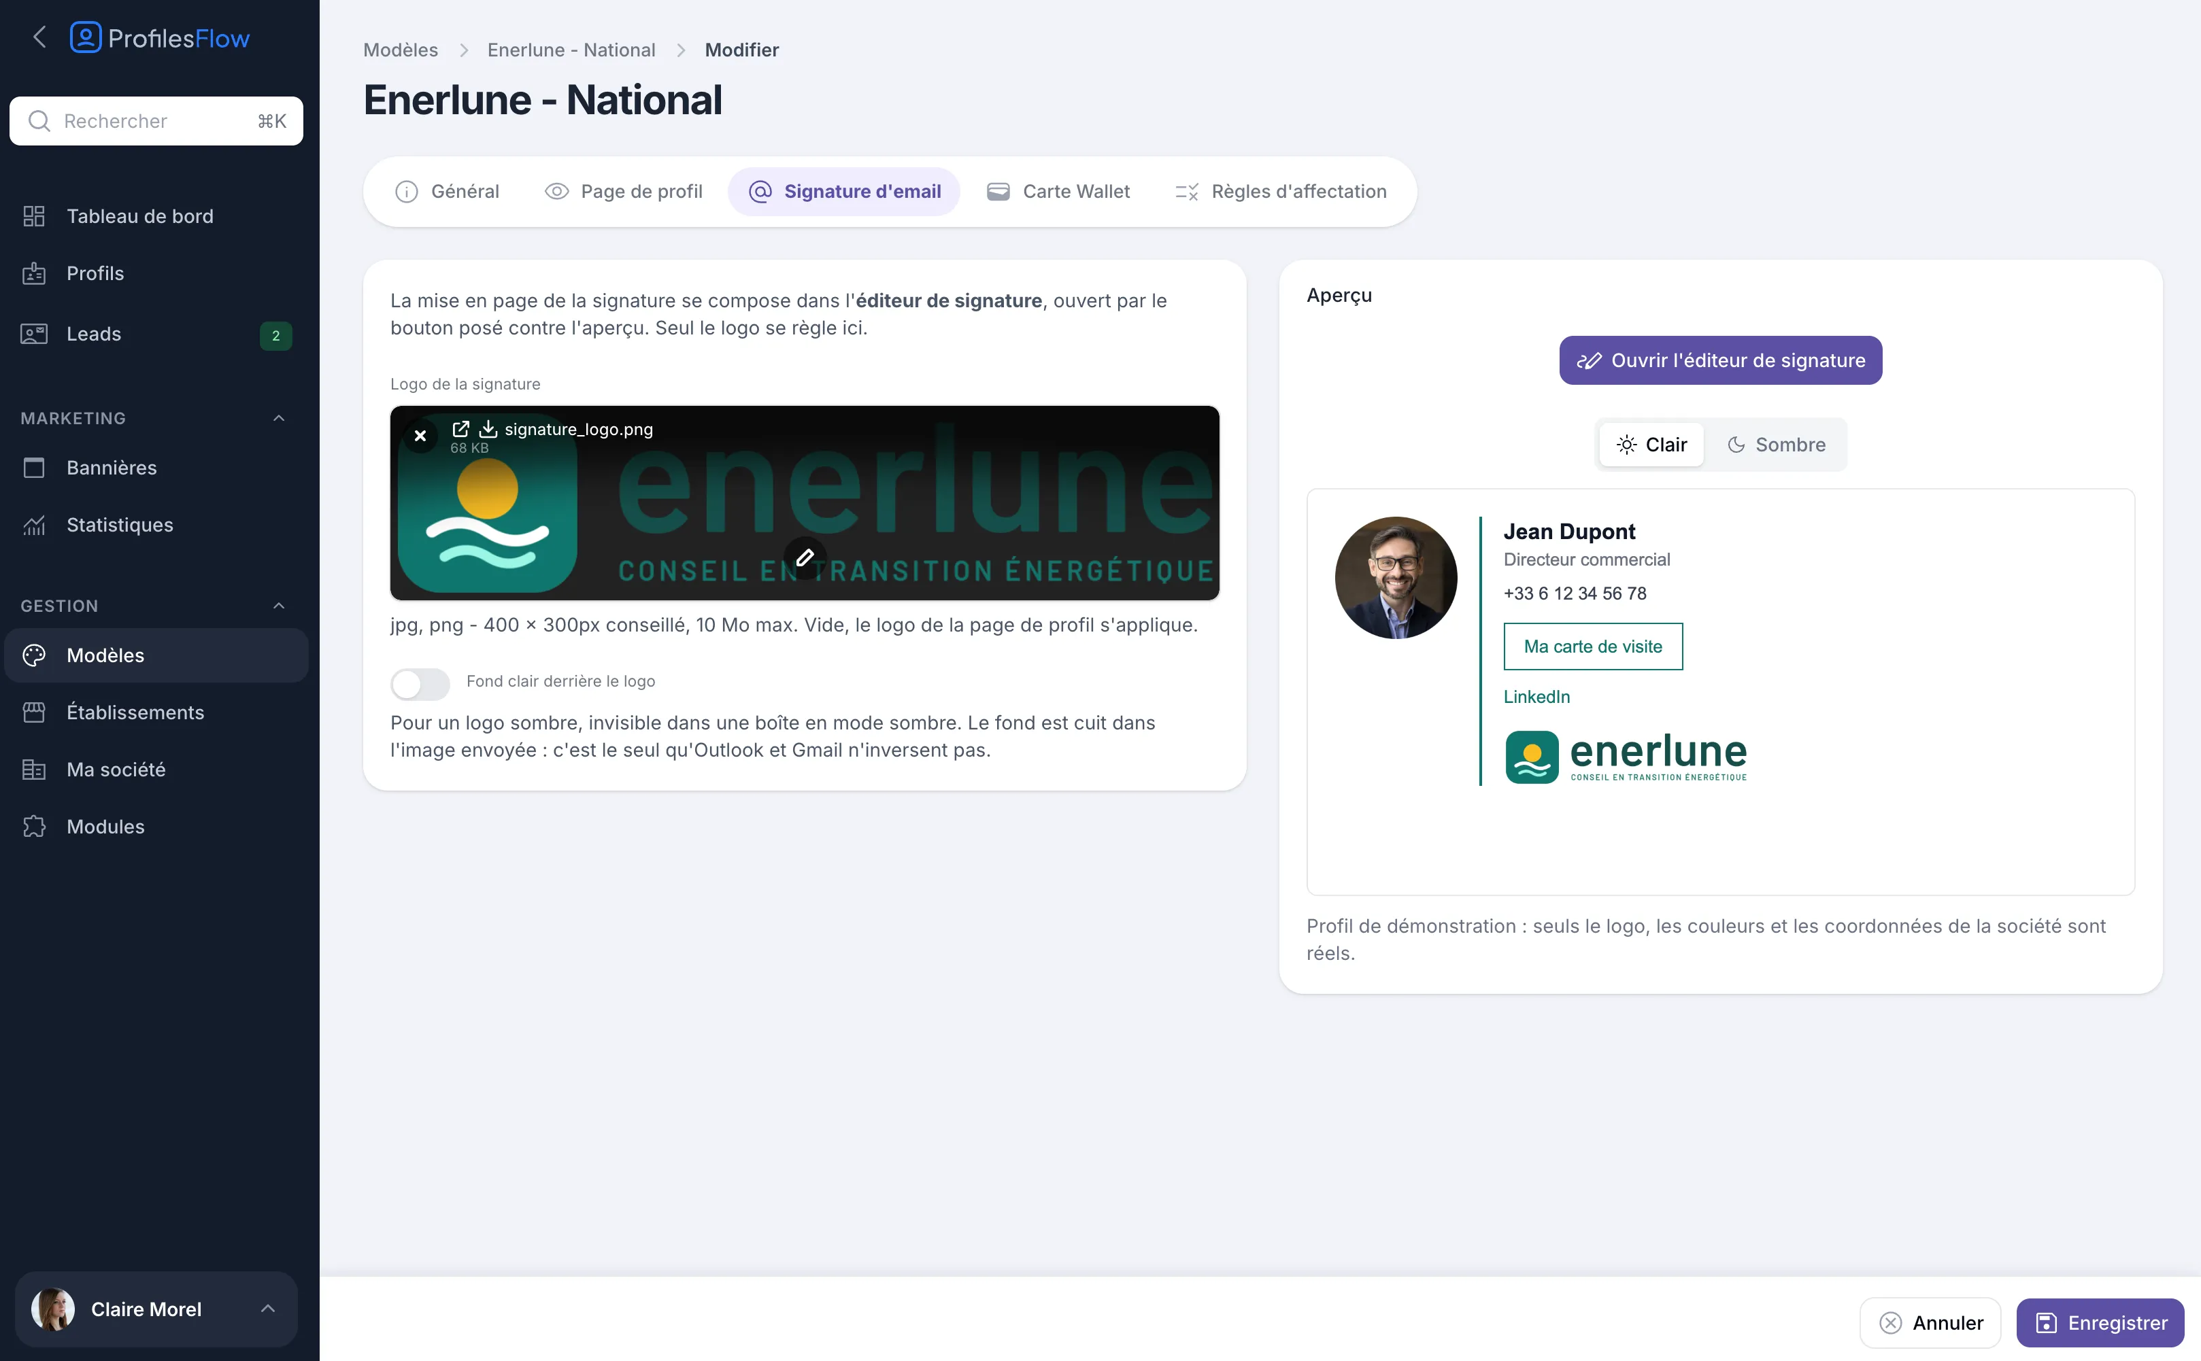Image resolution: width=2201 pixels, height=1361 pixels.
Task: Download signature_logo.png icon
Action: point(488,430)
